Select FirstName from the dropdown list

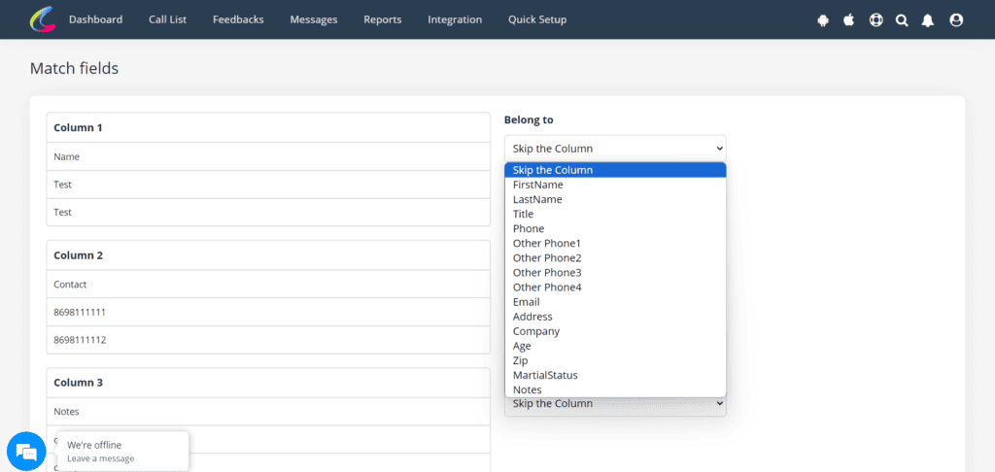[x=538, y=185]
